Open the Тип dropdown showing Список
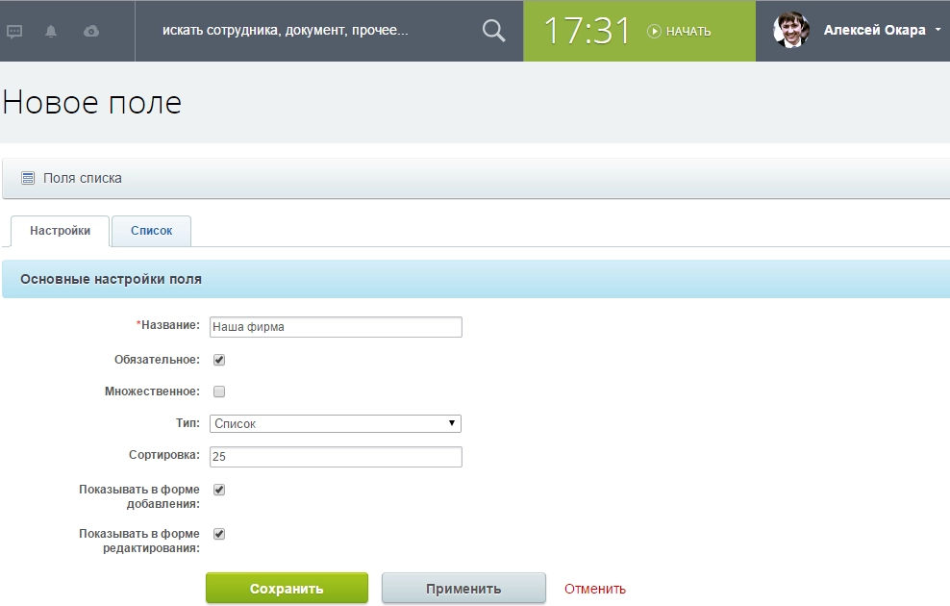 [335, 423]
